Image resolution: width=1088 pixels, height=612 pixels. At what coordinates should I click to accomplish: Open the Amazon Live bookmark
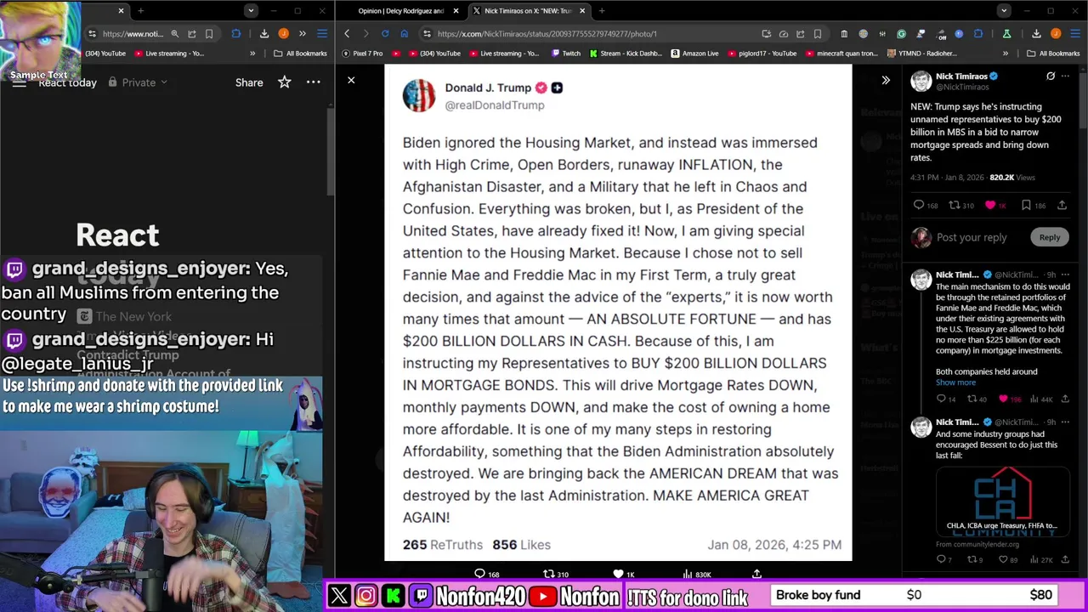pyautogui.click(x=694, y=54)
